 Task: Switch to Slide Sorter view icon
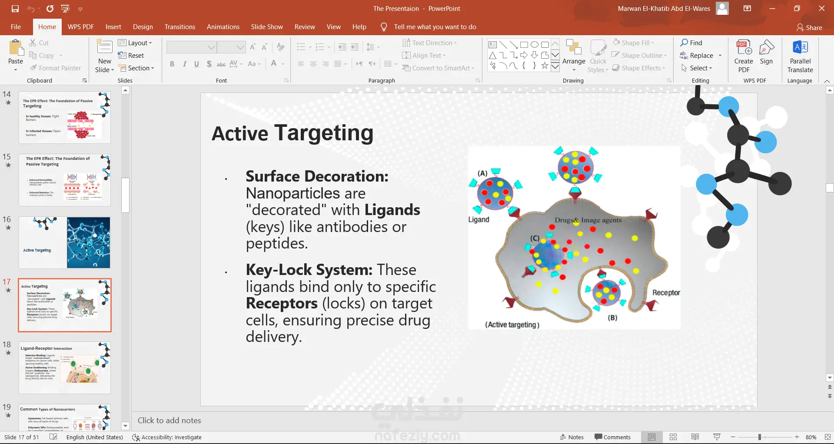coord(673,437)
